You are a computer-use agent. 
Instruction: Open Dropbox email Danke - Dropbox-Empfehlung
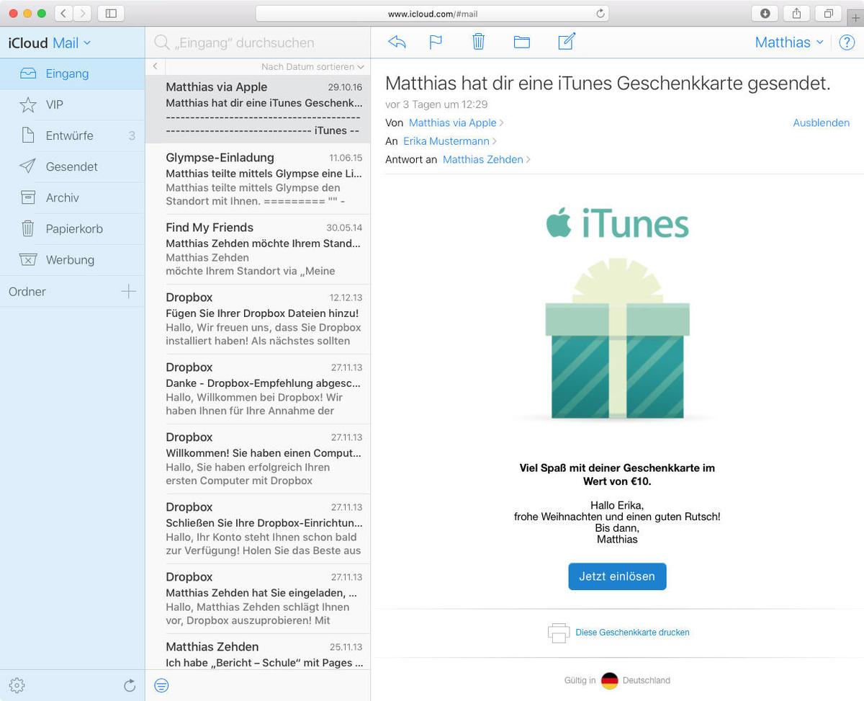(x=258, y=388)
